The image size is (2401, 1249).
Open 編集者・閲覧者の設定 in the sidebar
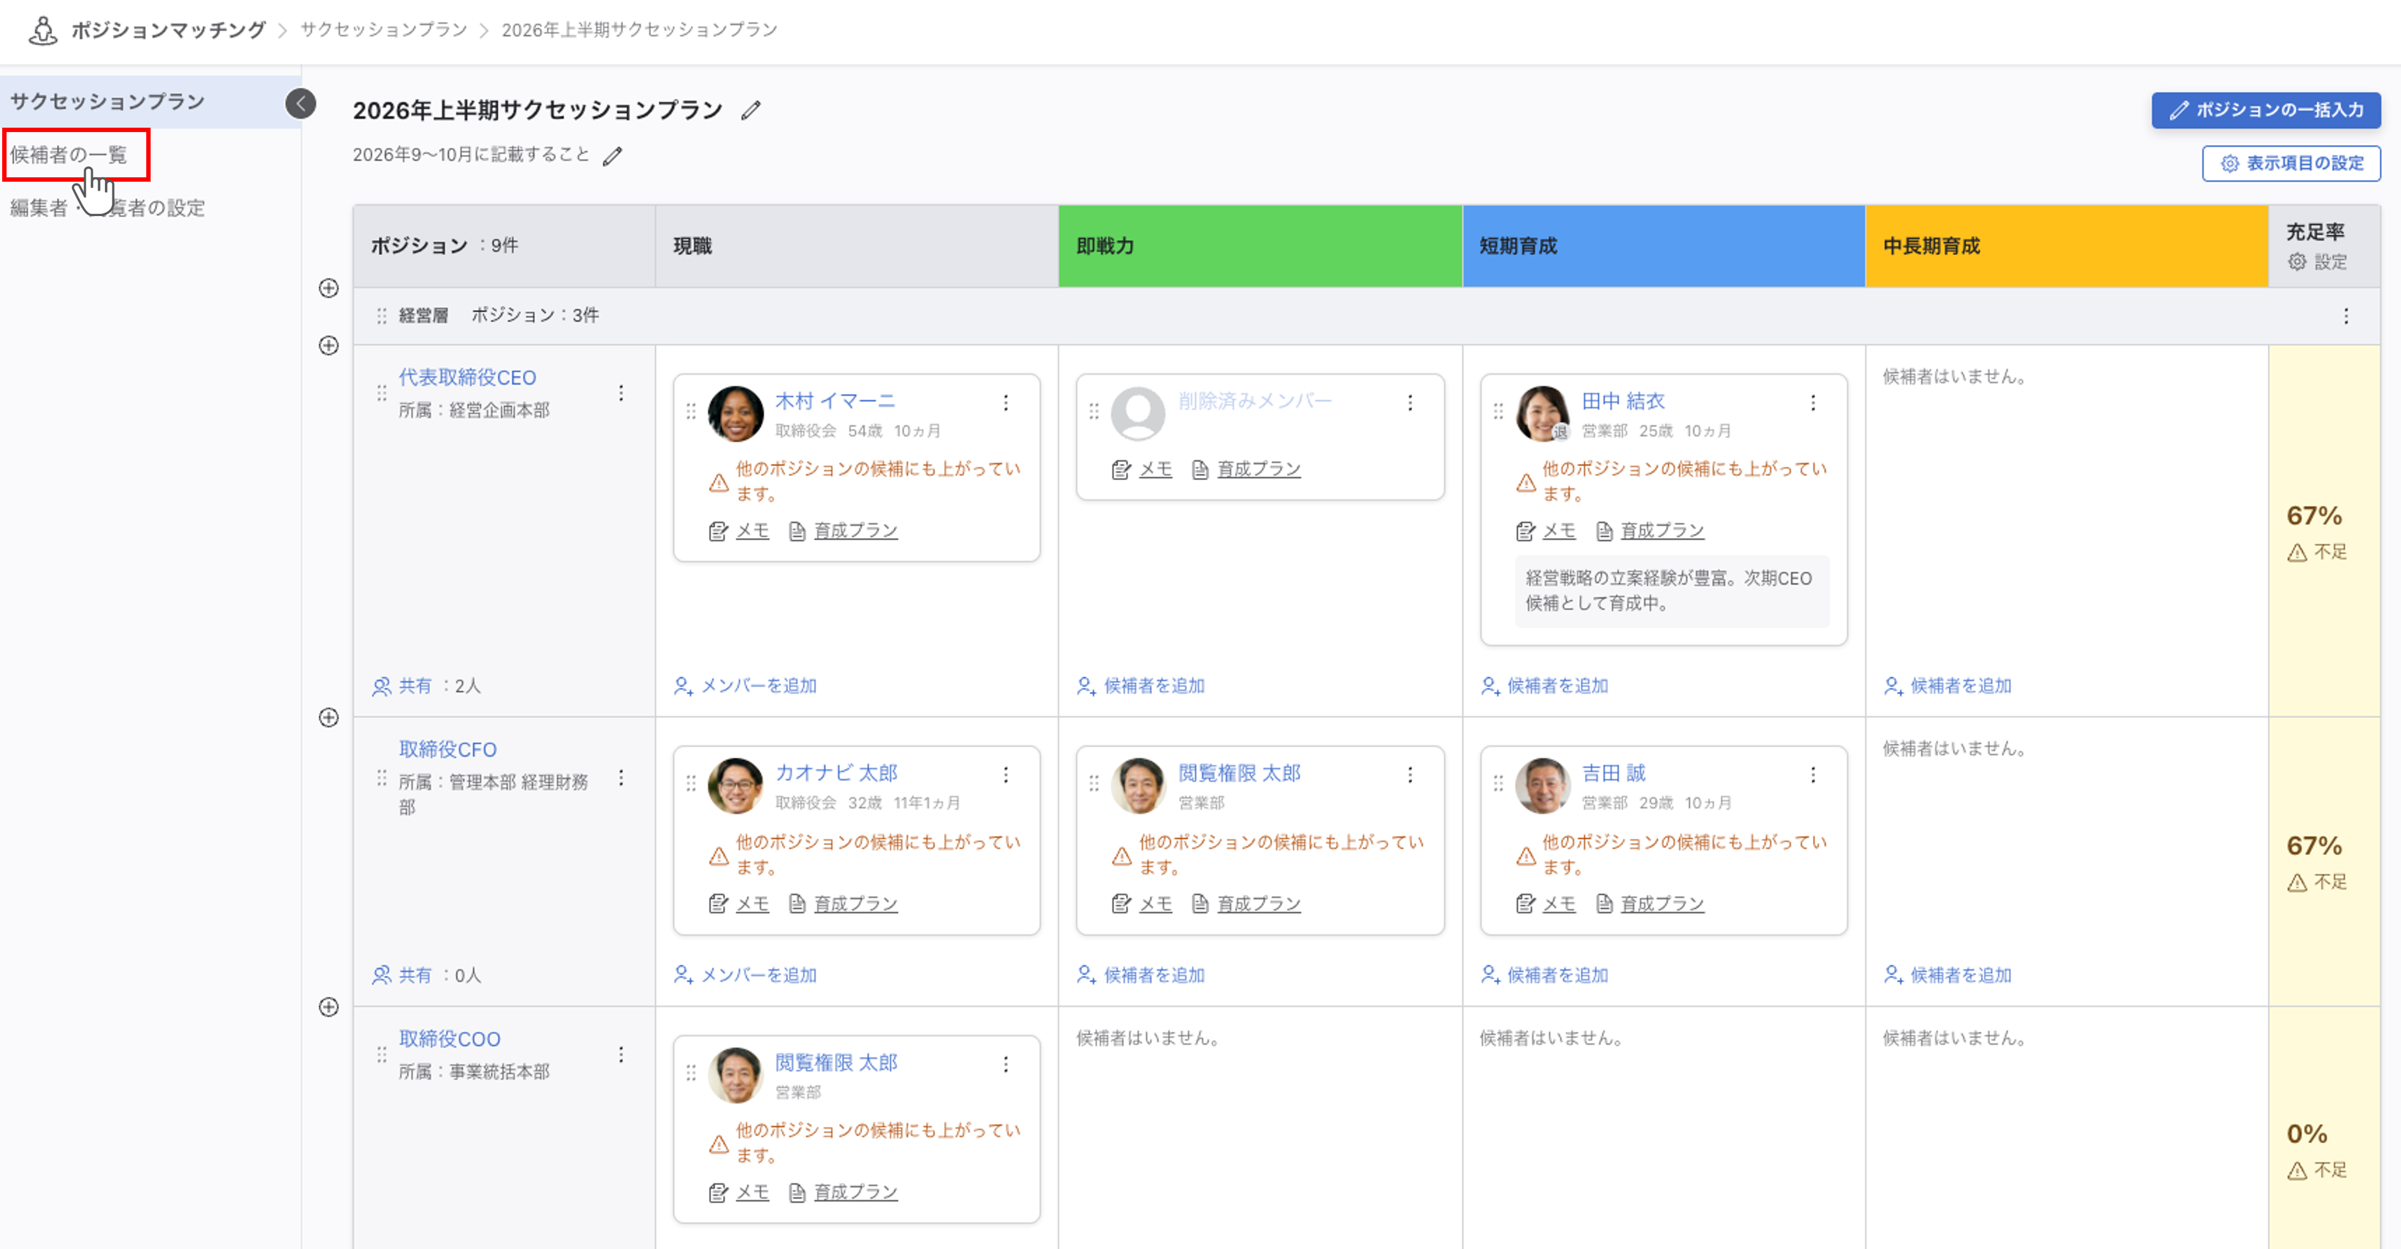107,208
